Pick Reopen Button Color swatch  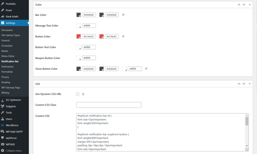(x=79, y=58)
